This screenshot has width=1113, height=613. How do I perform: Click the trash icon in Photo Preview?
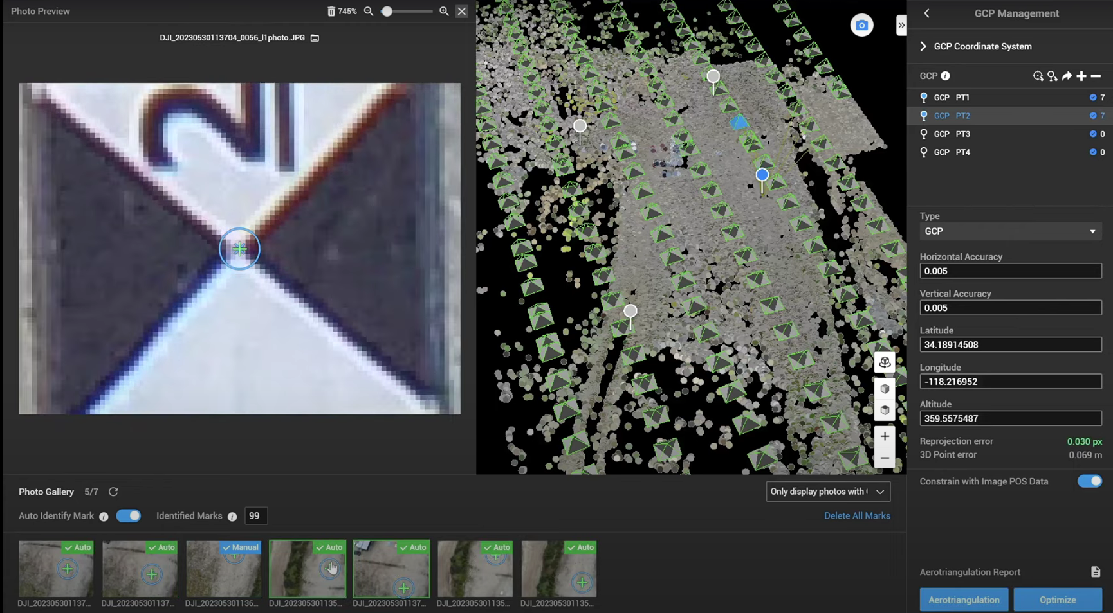point(331,12)
